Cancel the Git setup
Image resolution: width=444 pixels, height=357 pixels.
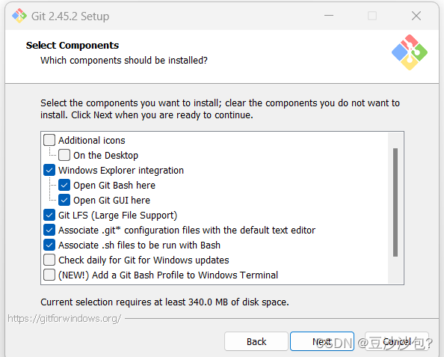pyautogui.click(x=397, y=341)
